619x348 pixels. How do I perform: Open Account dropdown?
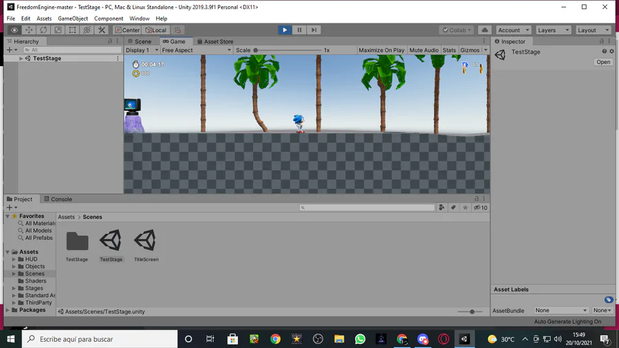514,30
